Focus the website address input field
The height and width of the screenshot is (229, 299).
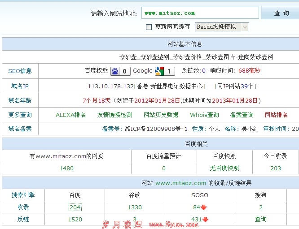coord(200,13)
